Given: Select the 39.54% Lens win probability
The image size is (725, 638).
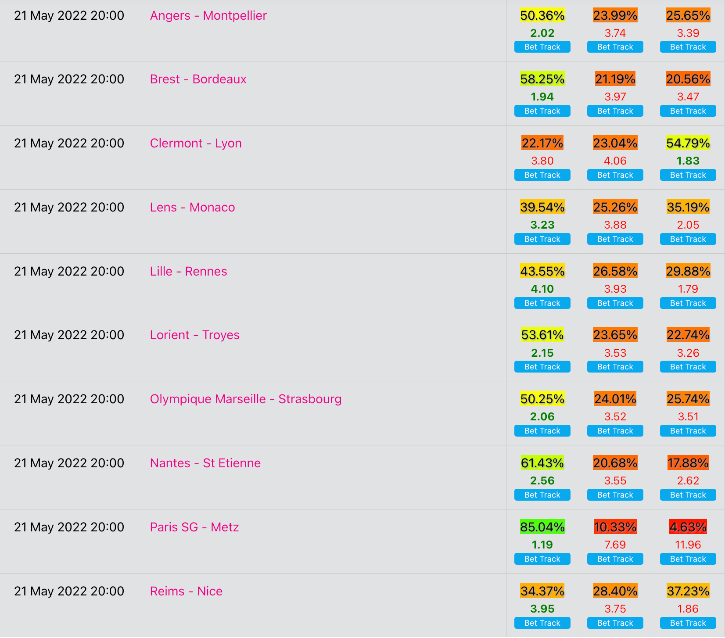Looking at the screenshot, I should click(542, 207).
